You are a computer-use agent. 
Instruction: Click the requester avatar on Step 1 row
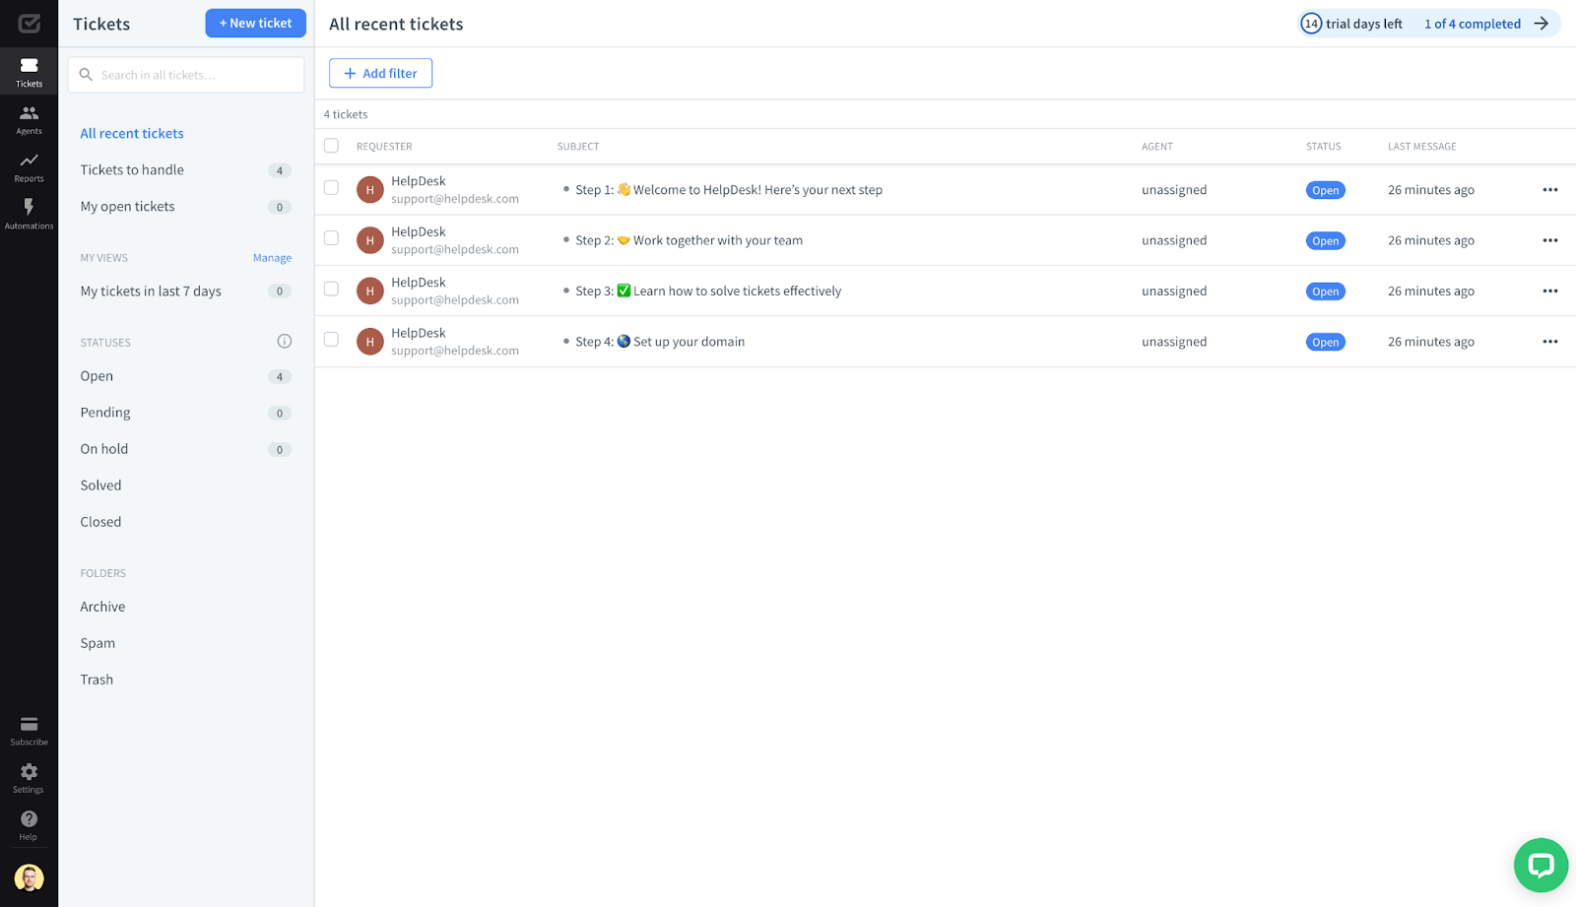(x=370, y=190)
